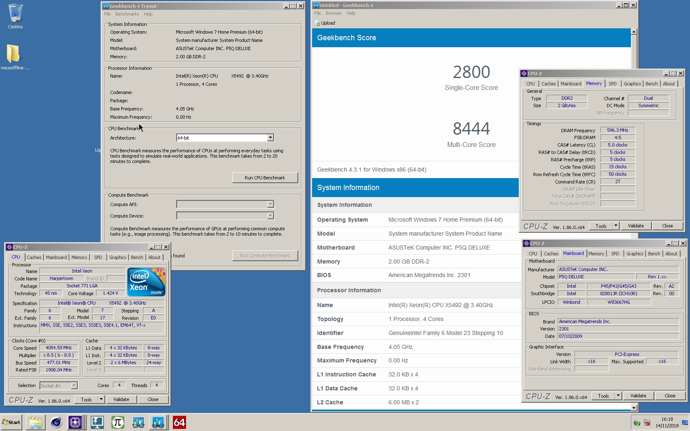Click Close button in CPU-Z Memory window
The width and height of the screenshot is (690, 431).
(667, 226)
